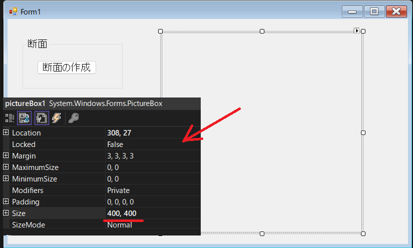Expand the Margin property
This screenshot has height=248, width=413.
[6, 155]
